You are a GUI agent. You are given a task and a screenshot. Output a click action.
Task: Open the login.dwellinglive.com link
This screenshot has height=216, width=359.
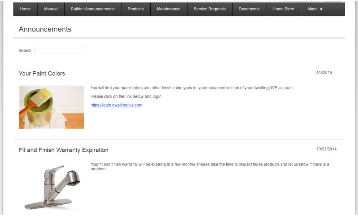coord(116,105)
